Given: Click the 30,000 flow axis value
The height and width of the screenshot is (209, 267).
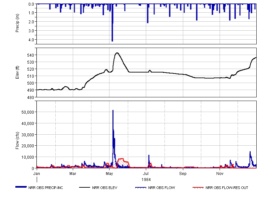Looking at the screenshot, I should [28, 135].
